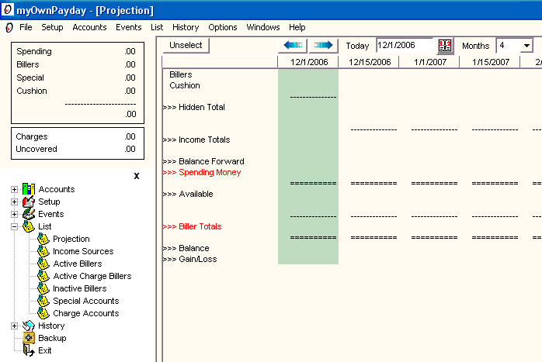
Task: Open the List menu
Action: pos(157,27)
